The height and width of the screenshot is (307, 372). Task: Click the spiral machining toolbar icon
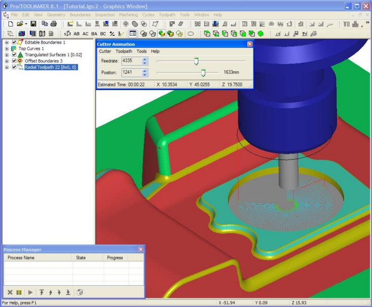272,24
